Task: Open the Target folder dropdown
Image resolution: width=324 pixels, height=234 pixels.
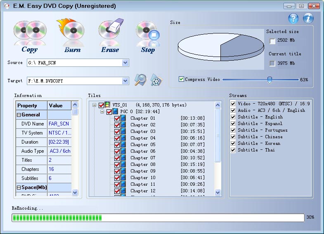Action: pyautogui.click(x=125, y=81)
